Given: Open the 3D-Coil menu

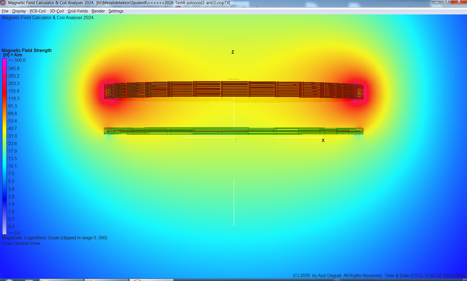Looking at the screenshot, I should pos(56,11).
